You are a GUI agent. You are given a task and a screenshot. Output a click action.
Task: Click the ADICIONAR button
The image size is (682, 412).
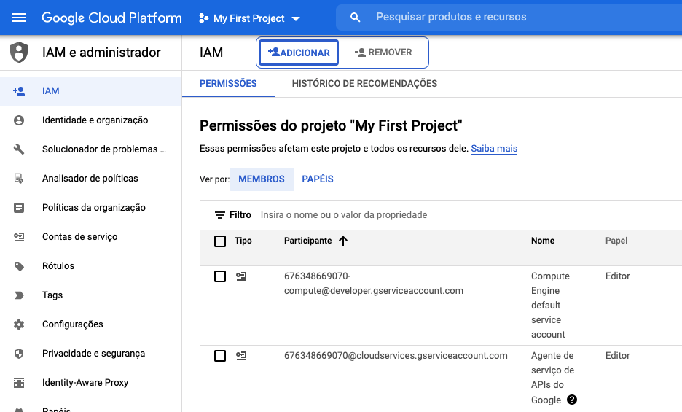click(299, 53)
